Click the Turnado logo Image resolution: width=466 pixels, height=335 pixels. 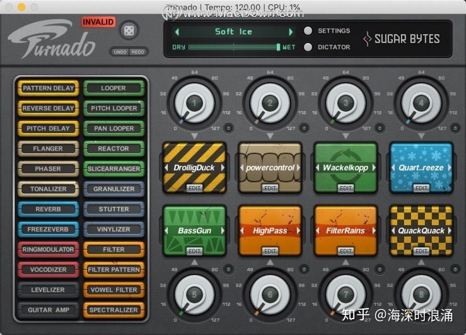click(x=52, y=38)
